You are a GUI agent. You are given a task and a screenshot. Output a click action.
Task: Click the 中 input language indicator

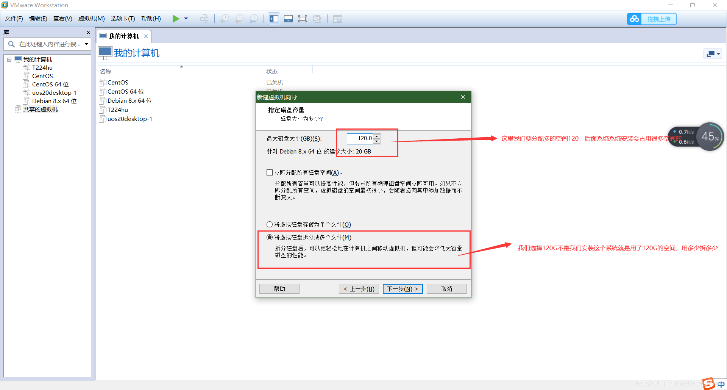pos(721,384)
